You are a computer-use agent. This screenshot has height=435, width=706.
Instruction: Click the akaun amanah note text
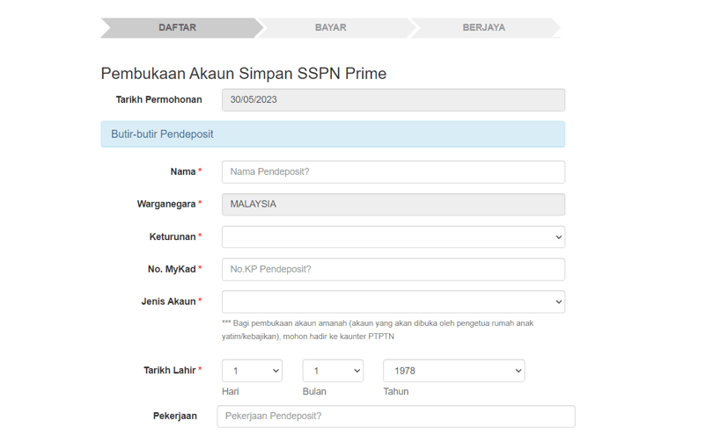(378, 330)
